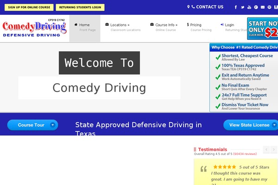The height and width of the screenshot is (185, 278).
Task: Show the previous testimonial
Action: (266, 149)
